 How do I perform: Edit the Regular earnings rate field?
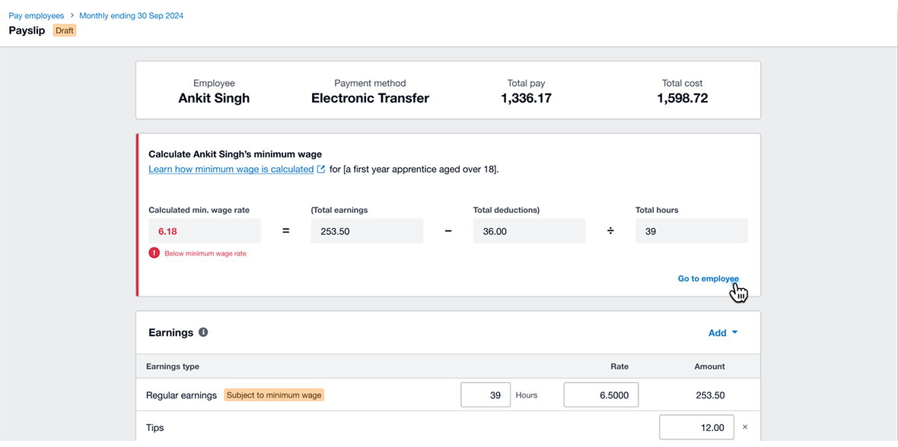click(x=600, y=395)
